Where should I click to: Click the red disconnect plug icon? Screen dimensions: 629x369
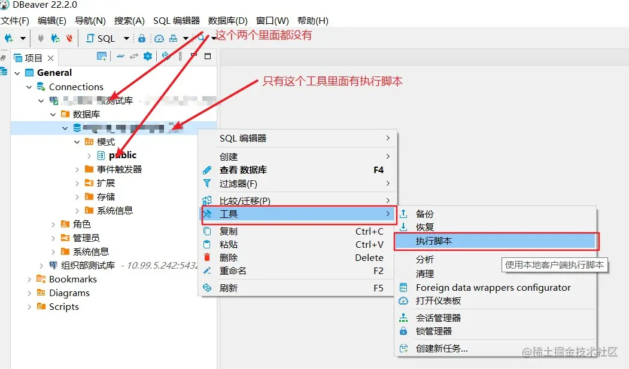[x=69, y=38]
